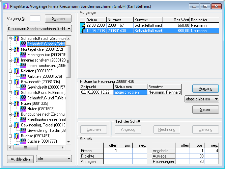Click the row icon for 12.09.2008 entry

tap(82, 31)
